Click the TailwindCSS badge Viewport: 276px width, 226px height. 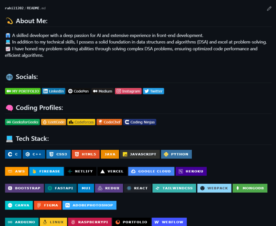point(174,188)
